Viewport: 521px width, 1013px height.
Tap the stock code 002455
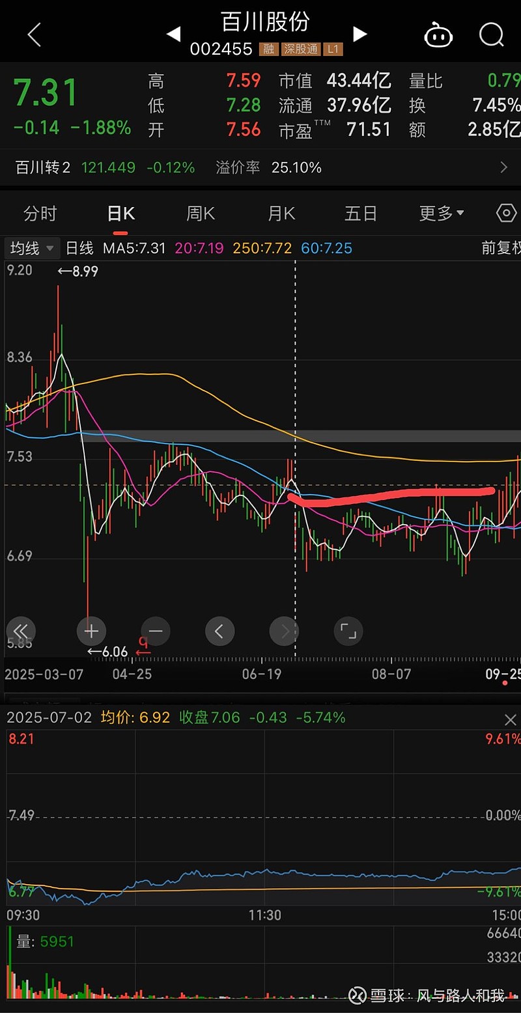coord(221,49)
